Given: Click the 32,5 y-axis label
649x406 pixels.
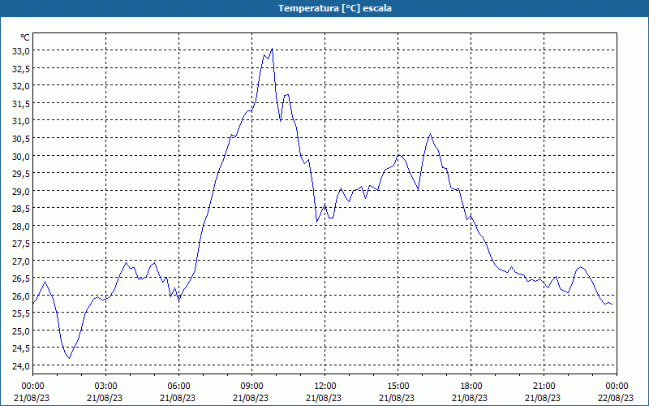Looking at the screenshot, I should (21, 69).
